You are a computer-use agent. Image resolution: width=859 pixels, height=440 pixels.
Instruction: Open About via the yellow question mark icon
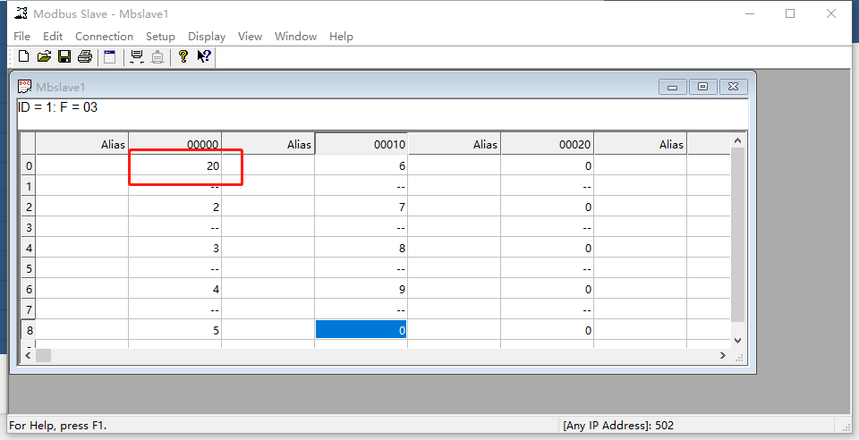point(183,56)
